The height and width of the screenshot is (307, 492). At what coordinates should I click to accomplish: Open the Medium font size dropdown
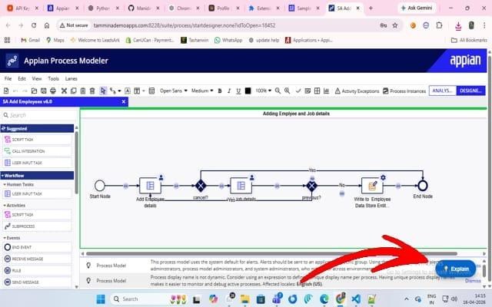coord(202,91)
